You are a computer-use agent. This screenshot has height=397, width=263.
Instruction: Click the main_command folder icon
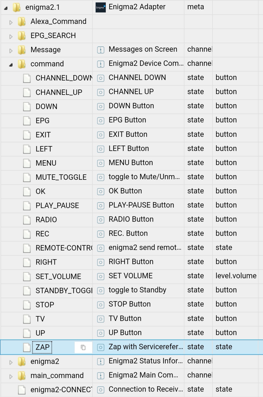click(x=22, y=376)
